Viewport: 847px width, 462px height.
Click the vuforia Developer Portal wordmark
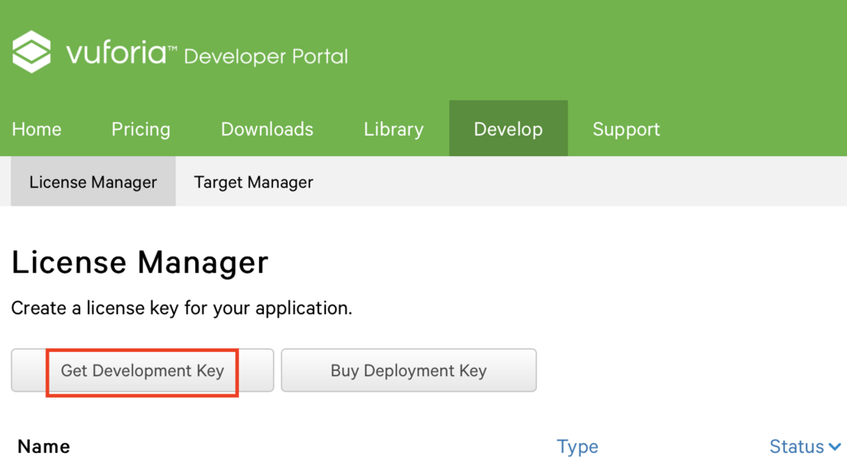pyautogui.click(x=208, y=54)
